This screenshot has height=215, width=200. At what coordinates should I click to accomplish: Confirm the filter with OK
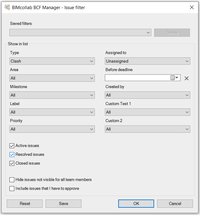pyautogui.click(x=136, y=203)
